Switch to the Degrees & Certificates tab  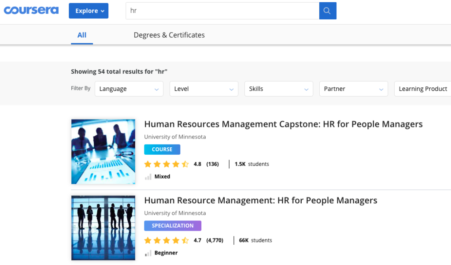(x=169, y=34)
